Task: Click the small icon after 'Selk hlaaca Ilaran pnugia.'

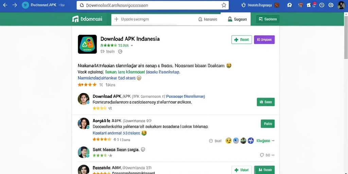Action: 143,150
